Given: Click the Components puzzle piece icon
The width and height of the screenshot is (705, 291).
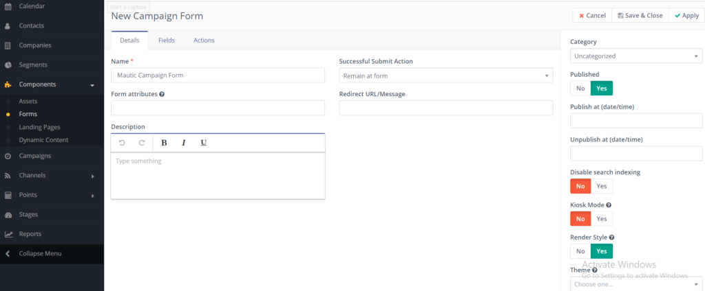Looking at the screenshot, I should 8,84.
